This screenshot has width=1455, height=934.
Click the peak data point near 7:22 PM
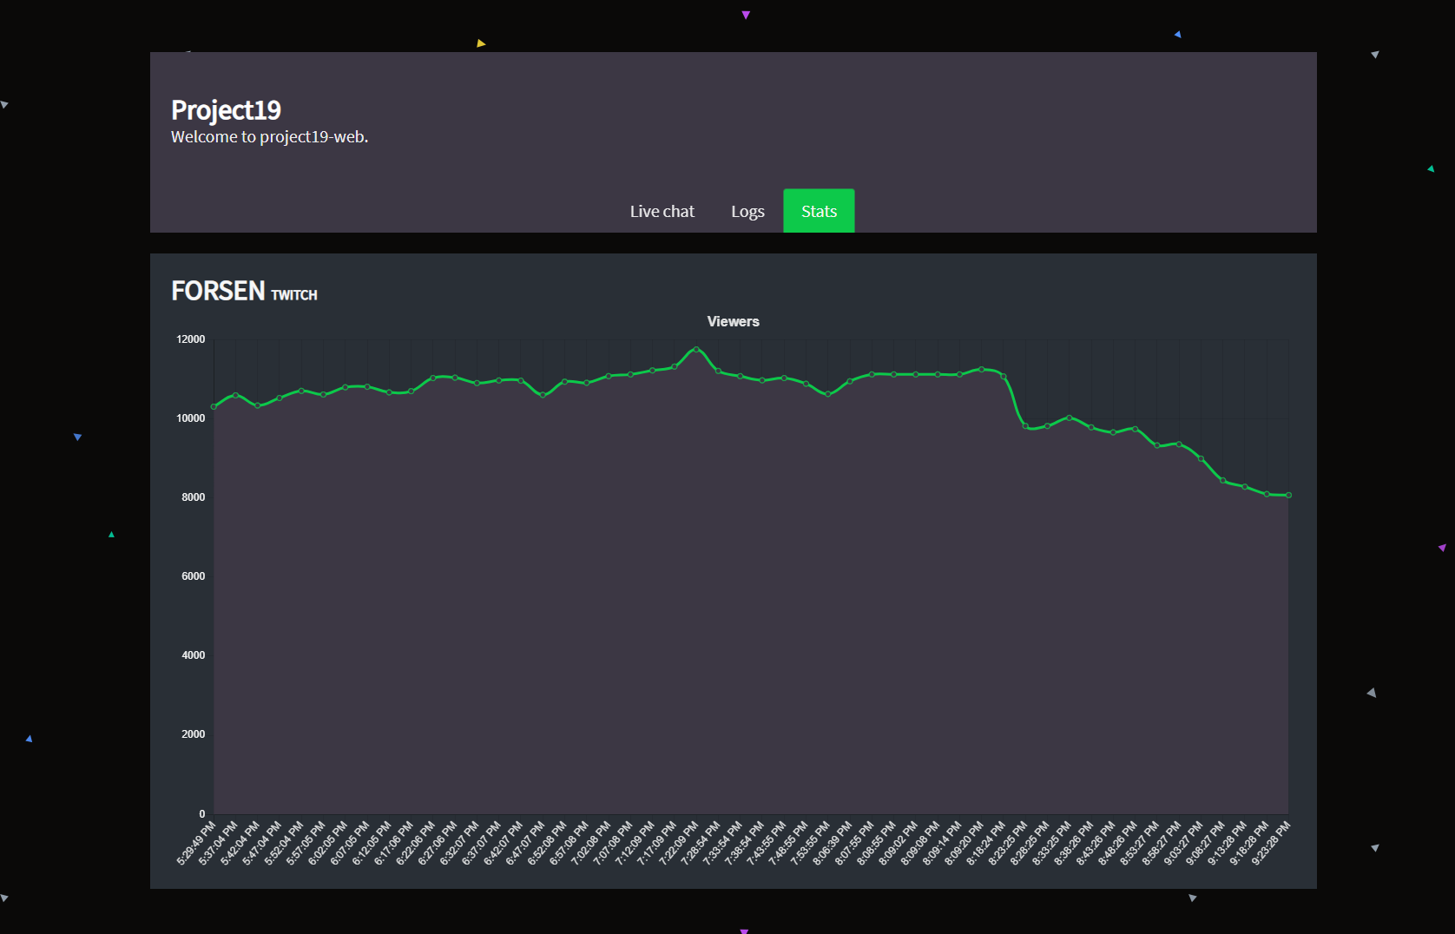[x=696, y=349]
